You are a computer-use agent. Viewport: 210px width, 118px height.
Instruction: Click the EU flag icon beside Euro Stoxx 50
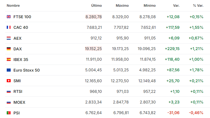pos(9,70)
